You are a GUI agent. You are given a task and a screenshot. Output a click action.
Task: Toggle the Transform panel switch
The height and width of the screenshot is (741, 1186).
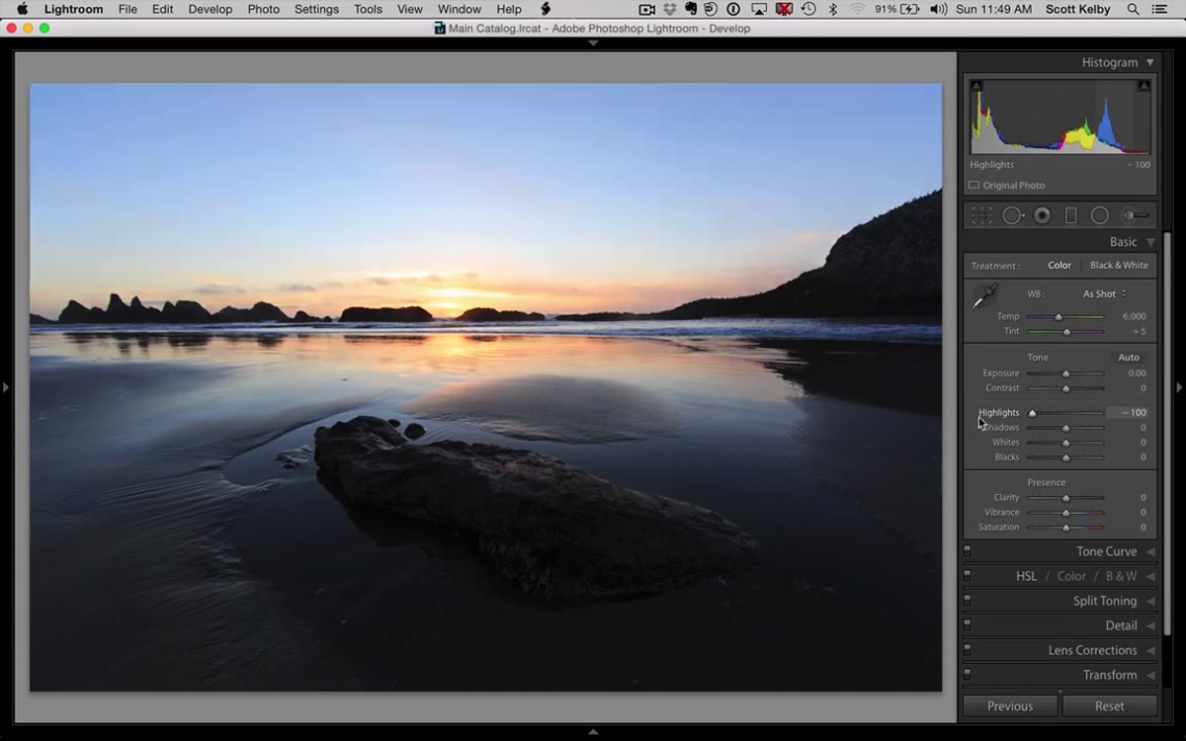[x=968, y=675]
